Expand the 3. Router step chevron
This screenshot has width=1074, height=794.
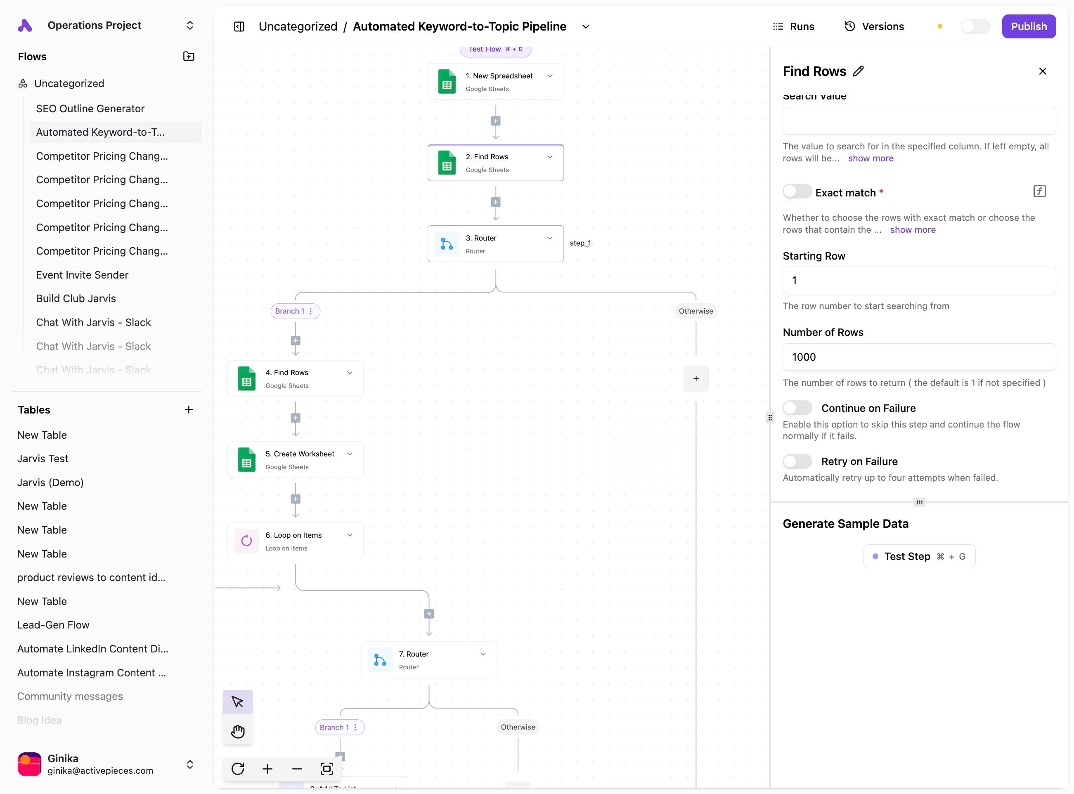tap(550, 238)
